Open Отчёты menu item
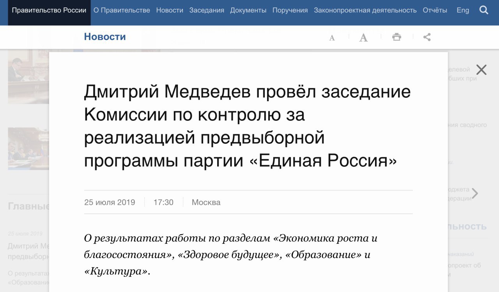The height and width of the screenshot is (292, 499). [x=435, y=11]
